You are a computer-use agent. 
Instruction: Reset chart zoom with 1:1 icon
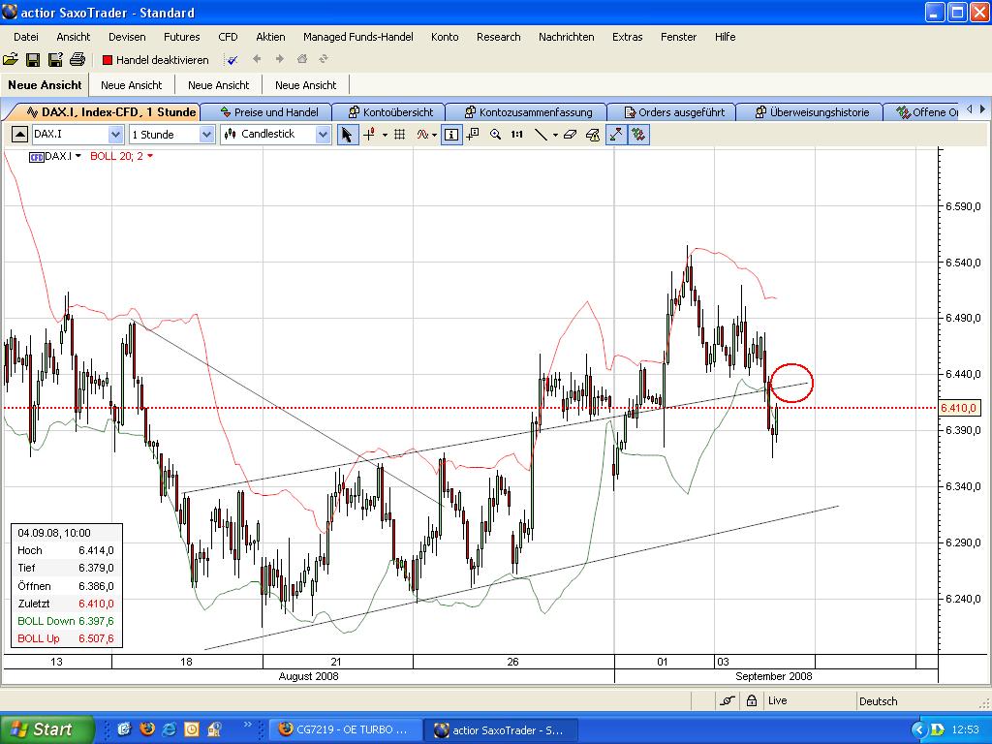[x=517, y=134]
